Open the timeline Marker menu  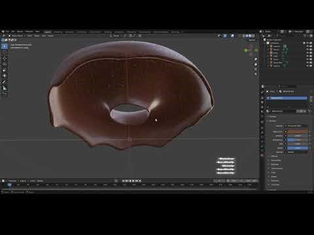pyautogui.click(x=40, y=181)
